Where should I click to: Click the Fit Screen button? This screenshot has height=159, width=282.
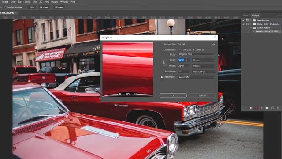pyautogui.click(x=44, y=7)
